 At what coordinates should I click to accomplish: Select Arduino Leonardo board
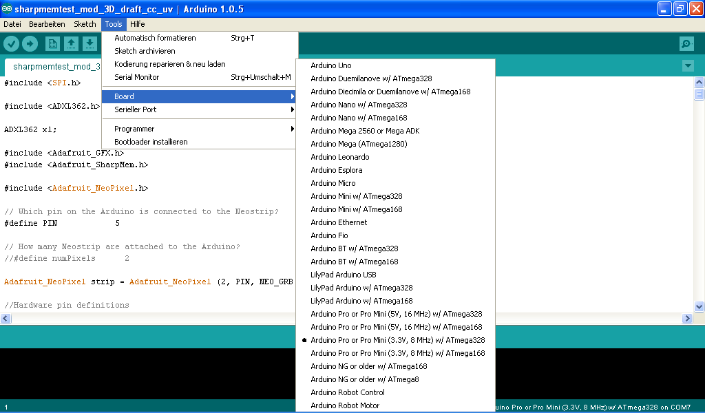(339, 157)
